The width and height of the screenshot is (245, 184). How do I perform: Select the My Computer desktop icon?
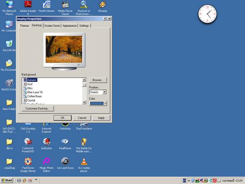pos(9,26)
